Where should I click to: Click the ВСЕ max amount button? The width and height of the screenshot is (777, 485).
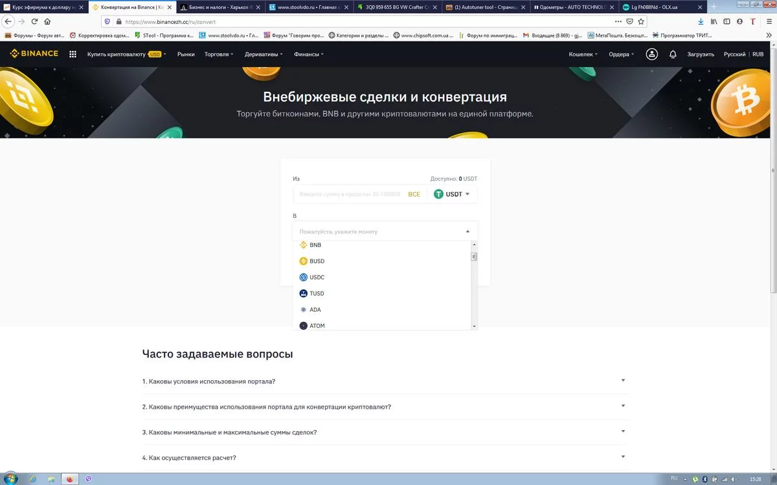(414, 194)
